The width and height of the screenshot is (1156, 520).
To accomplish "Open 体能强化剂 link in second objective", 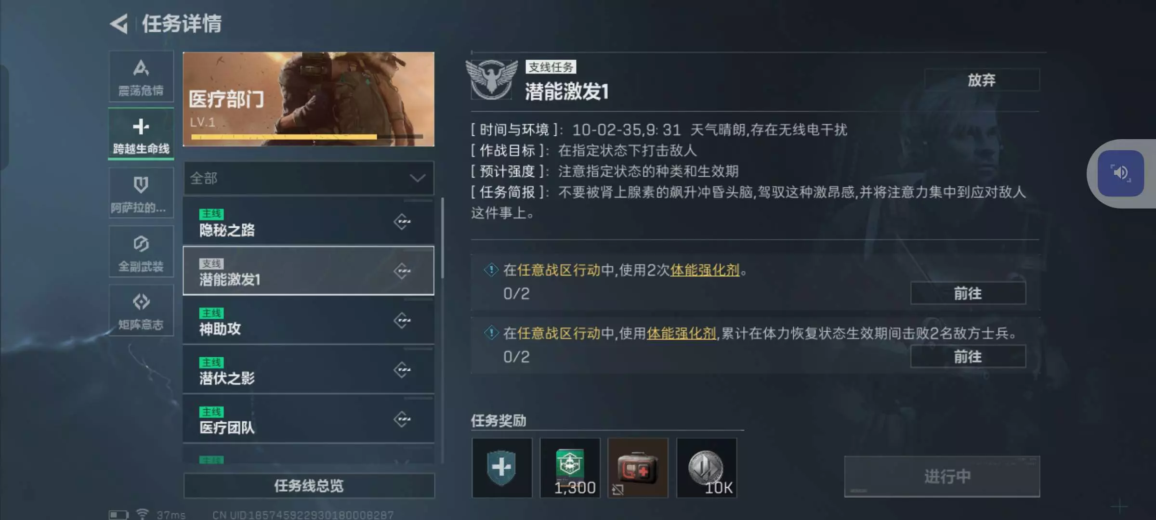I will pos(681,333).
